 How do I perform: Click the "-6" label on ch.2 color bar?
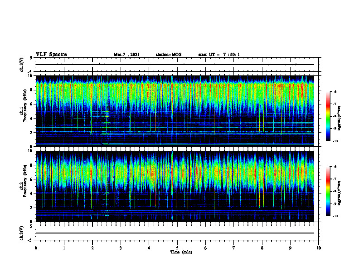[335, 167]
